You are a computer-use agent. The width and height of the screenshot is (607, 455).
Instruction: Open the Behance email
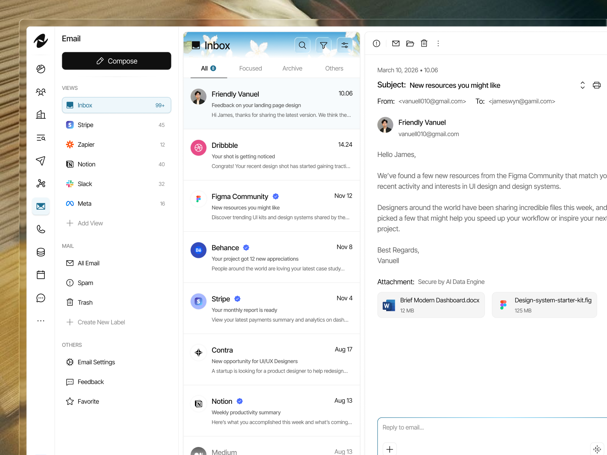point(272,257)
